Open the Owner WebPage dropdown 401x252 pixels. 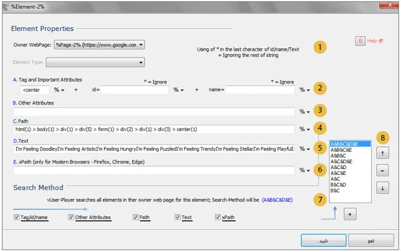[x=99, y=45]
